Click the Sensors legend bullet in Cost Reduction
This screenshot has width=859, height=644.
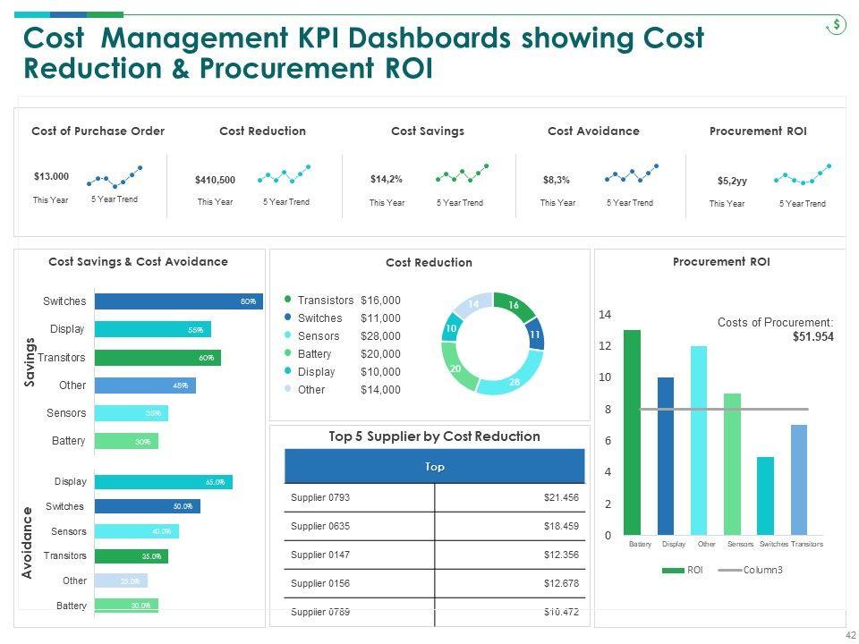coord(288,336)
